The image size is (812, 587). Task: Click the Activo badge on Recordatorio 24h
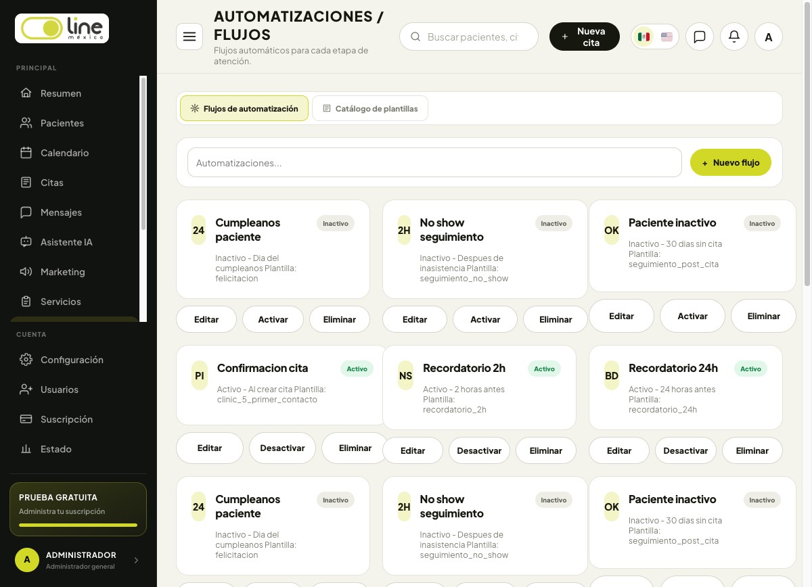pos(750,369)
